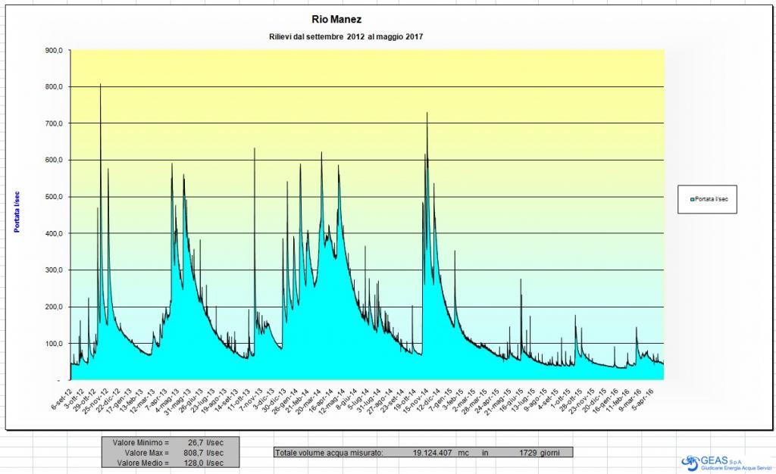Viewport: 776px width, 474px height.
Task: Click the 28-mar-15 date axis label
Action: (x=476, y=401)
